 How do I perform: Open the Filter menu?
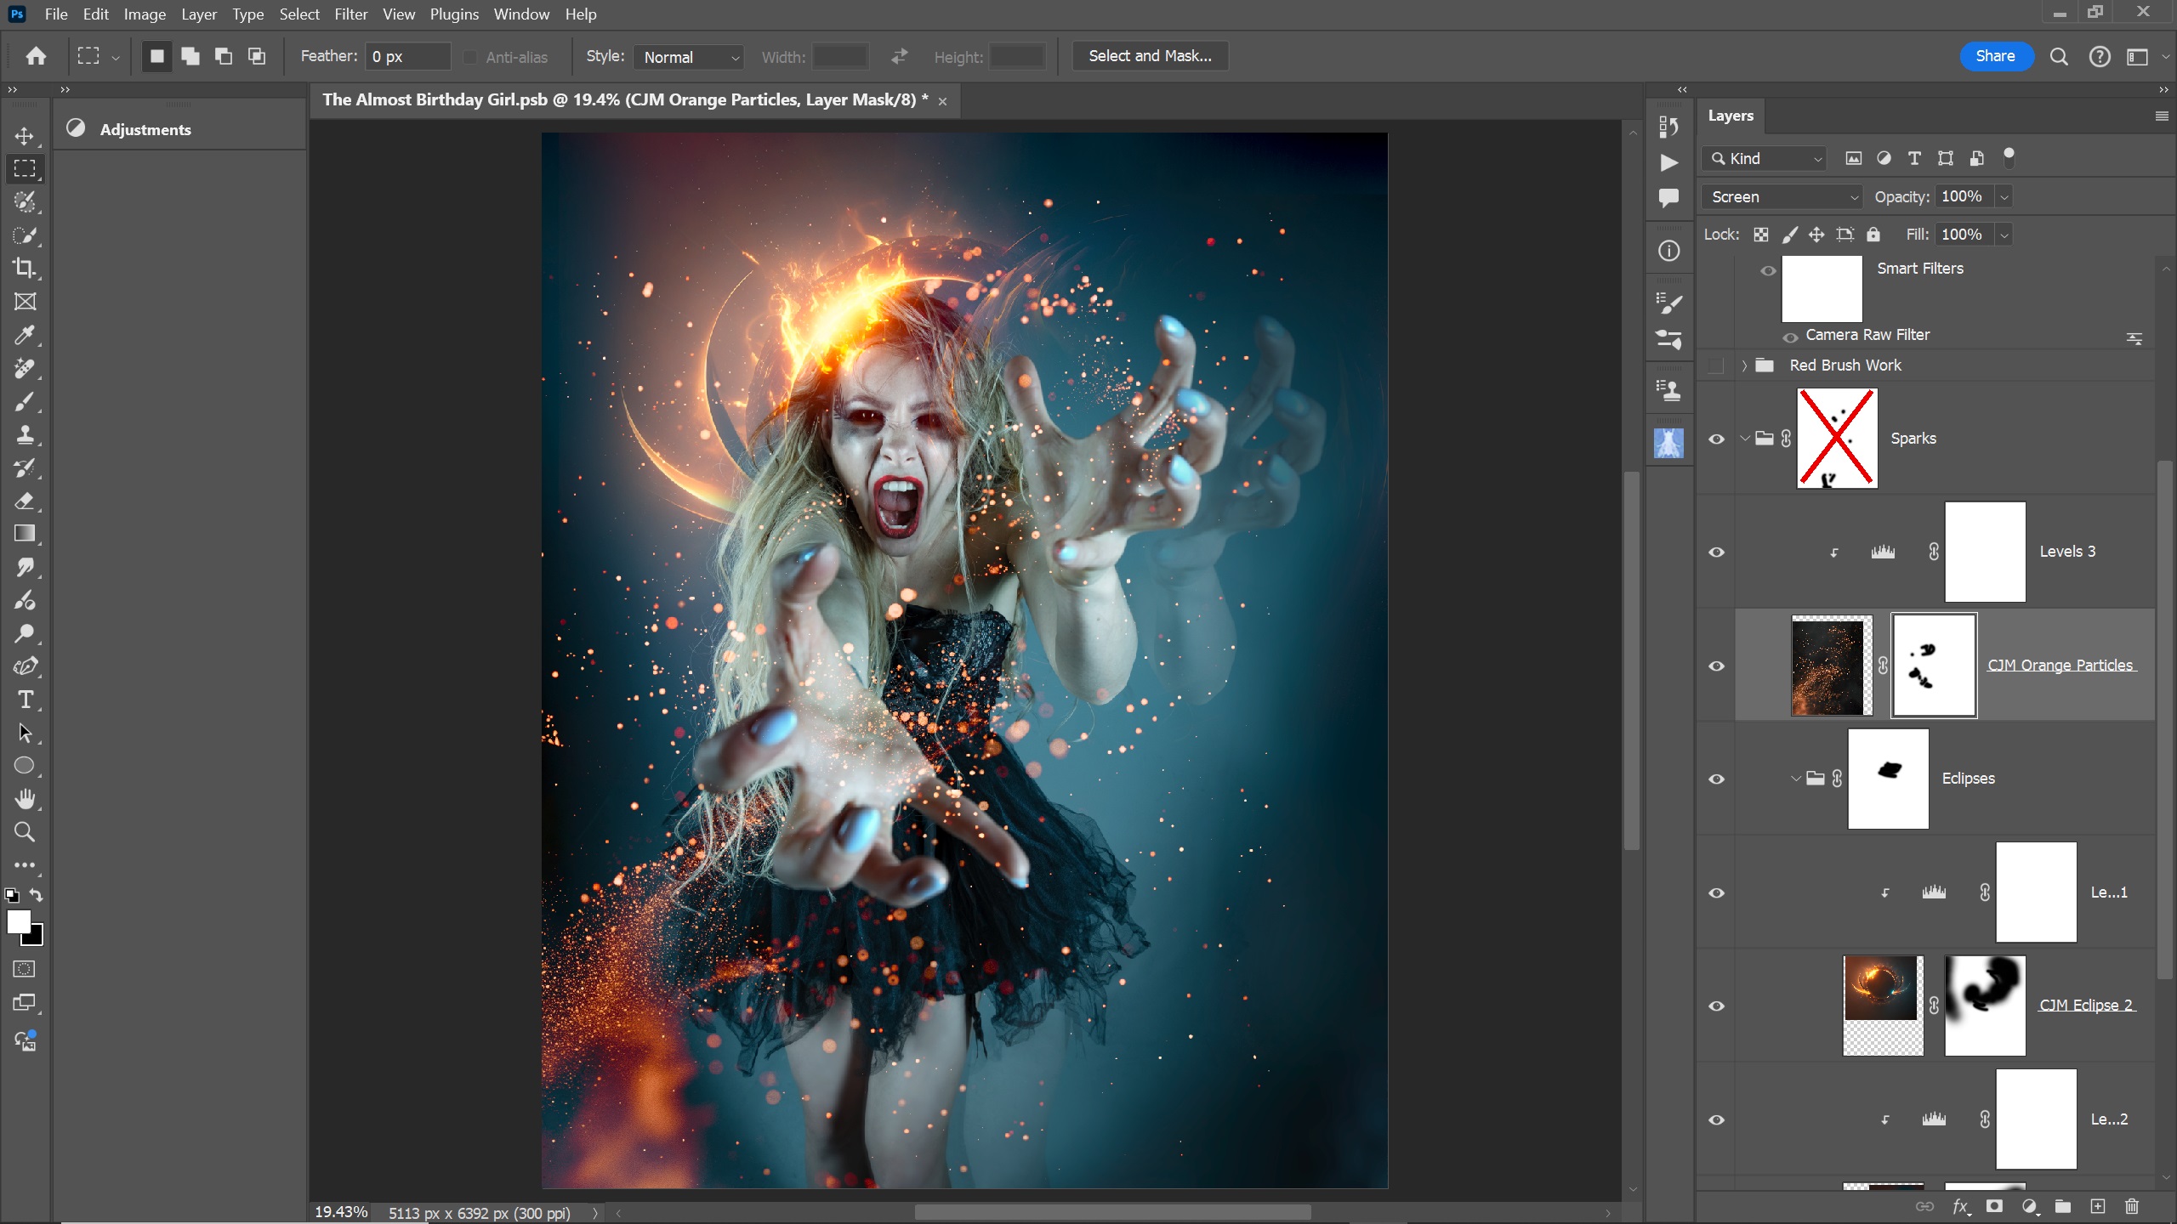[350, 14]
